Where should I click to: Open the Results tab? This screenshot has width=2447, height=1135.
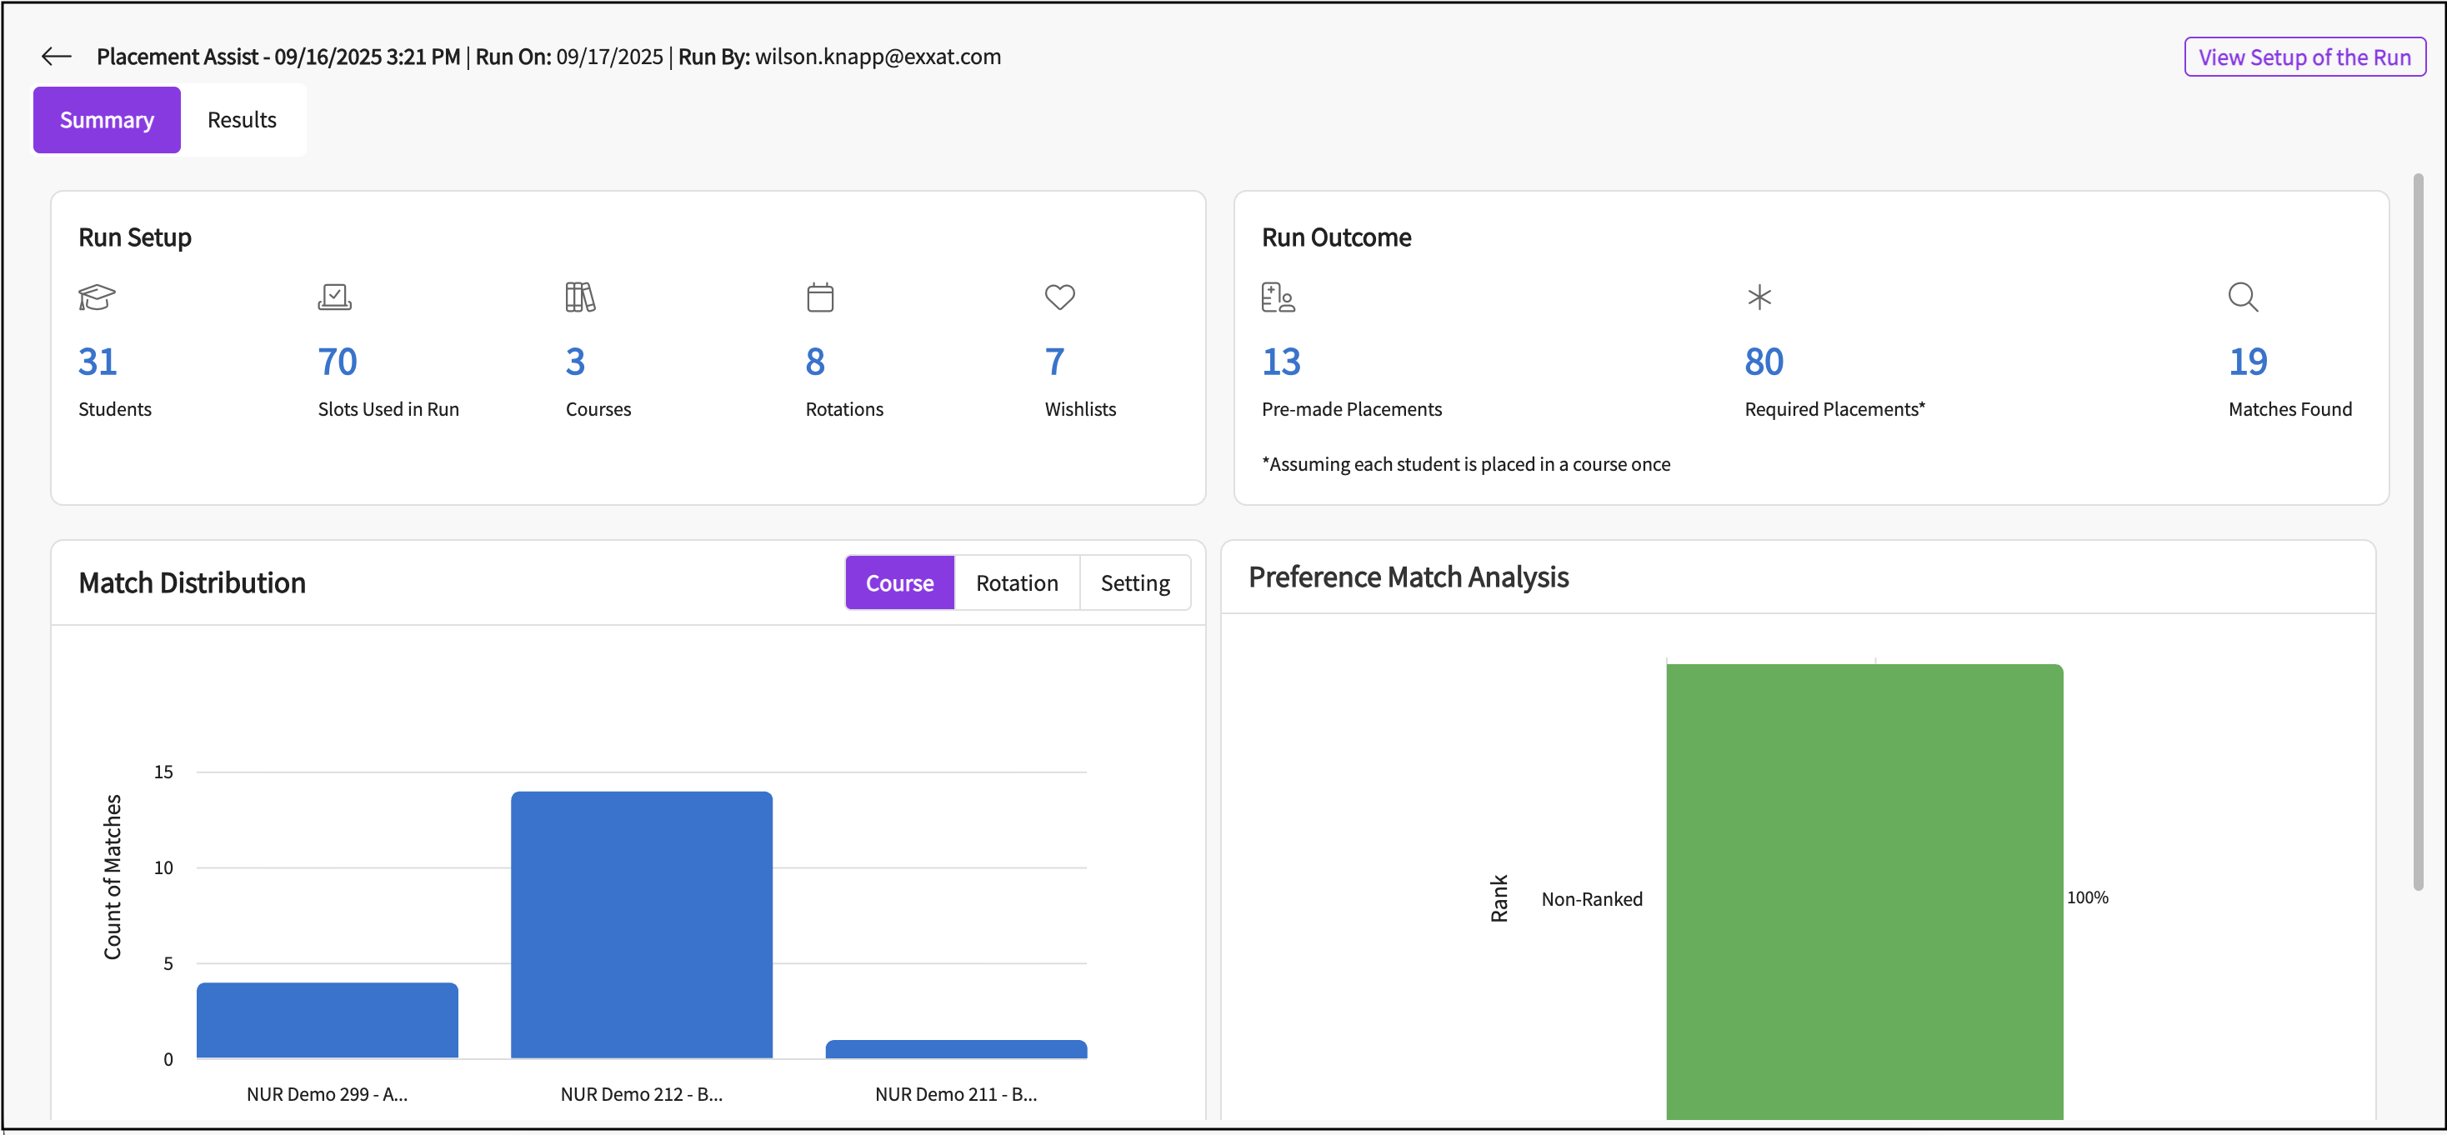pos(243,120)
